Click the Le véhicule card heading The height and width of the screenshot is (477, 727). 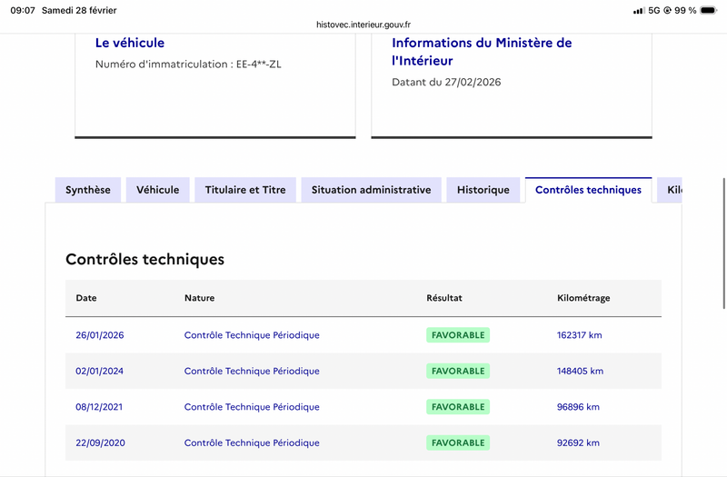[130, 43]
